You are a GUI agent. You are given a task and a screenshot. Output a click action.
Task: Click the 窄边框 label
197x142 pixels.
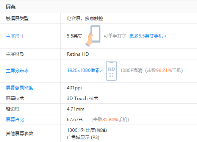(x=13, y=109)
